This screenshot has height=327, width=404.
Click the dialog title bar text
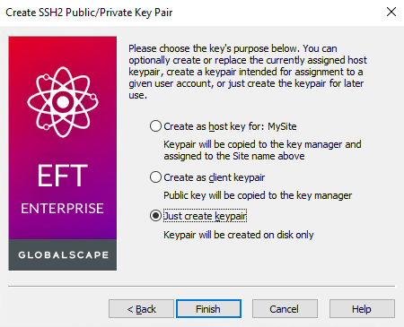click(89, 13)
